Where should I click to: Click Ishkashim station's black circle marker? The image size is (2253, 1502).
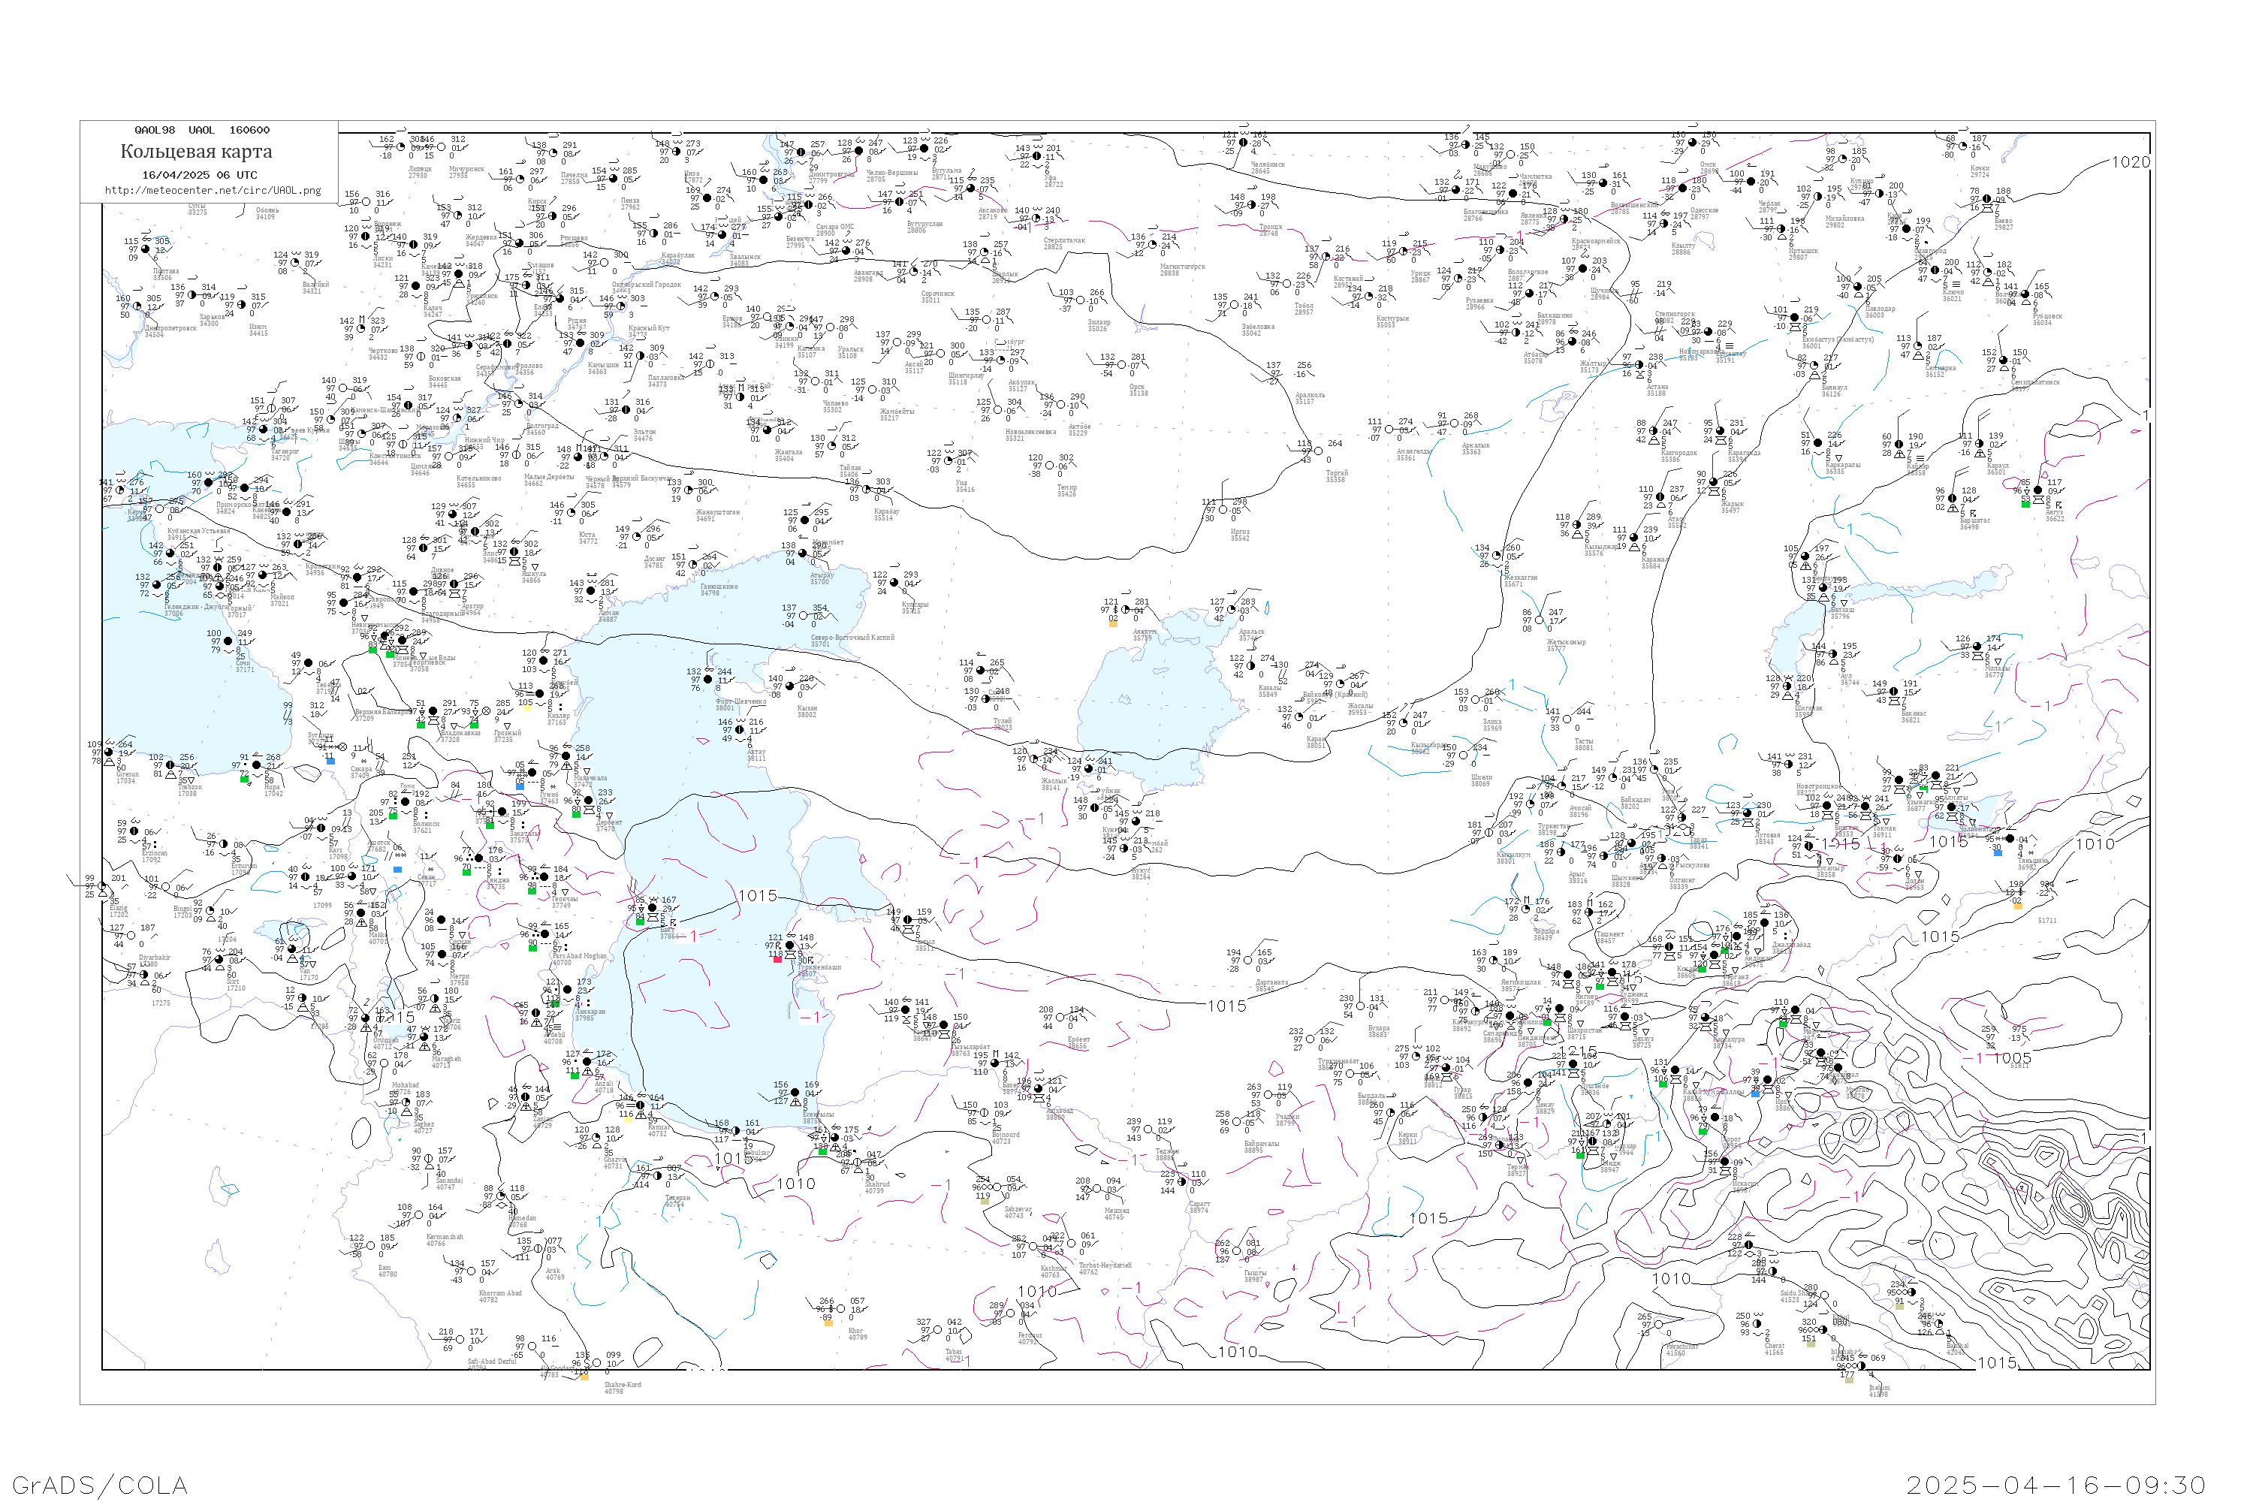[x=1725, y=1162]
